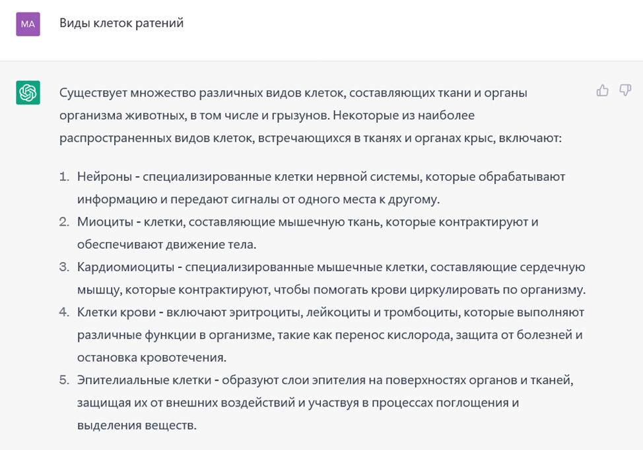Click the number 1 list marker

click(x=64, y=177)
